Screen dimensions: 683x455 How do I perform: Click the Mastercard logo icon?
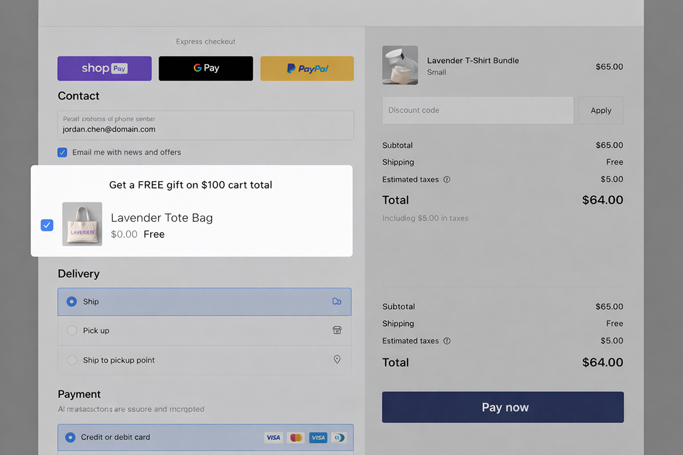pos(296,438)
